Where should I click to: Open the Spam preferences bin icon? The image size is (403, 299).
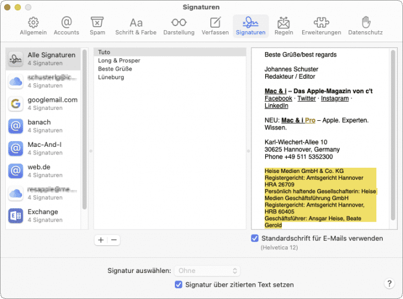click(x=97, y=22)
